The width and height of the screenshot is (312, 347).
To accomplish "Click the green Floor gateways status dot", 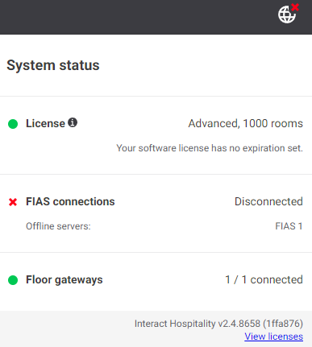I will tap(13, 280).
